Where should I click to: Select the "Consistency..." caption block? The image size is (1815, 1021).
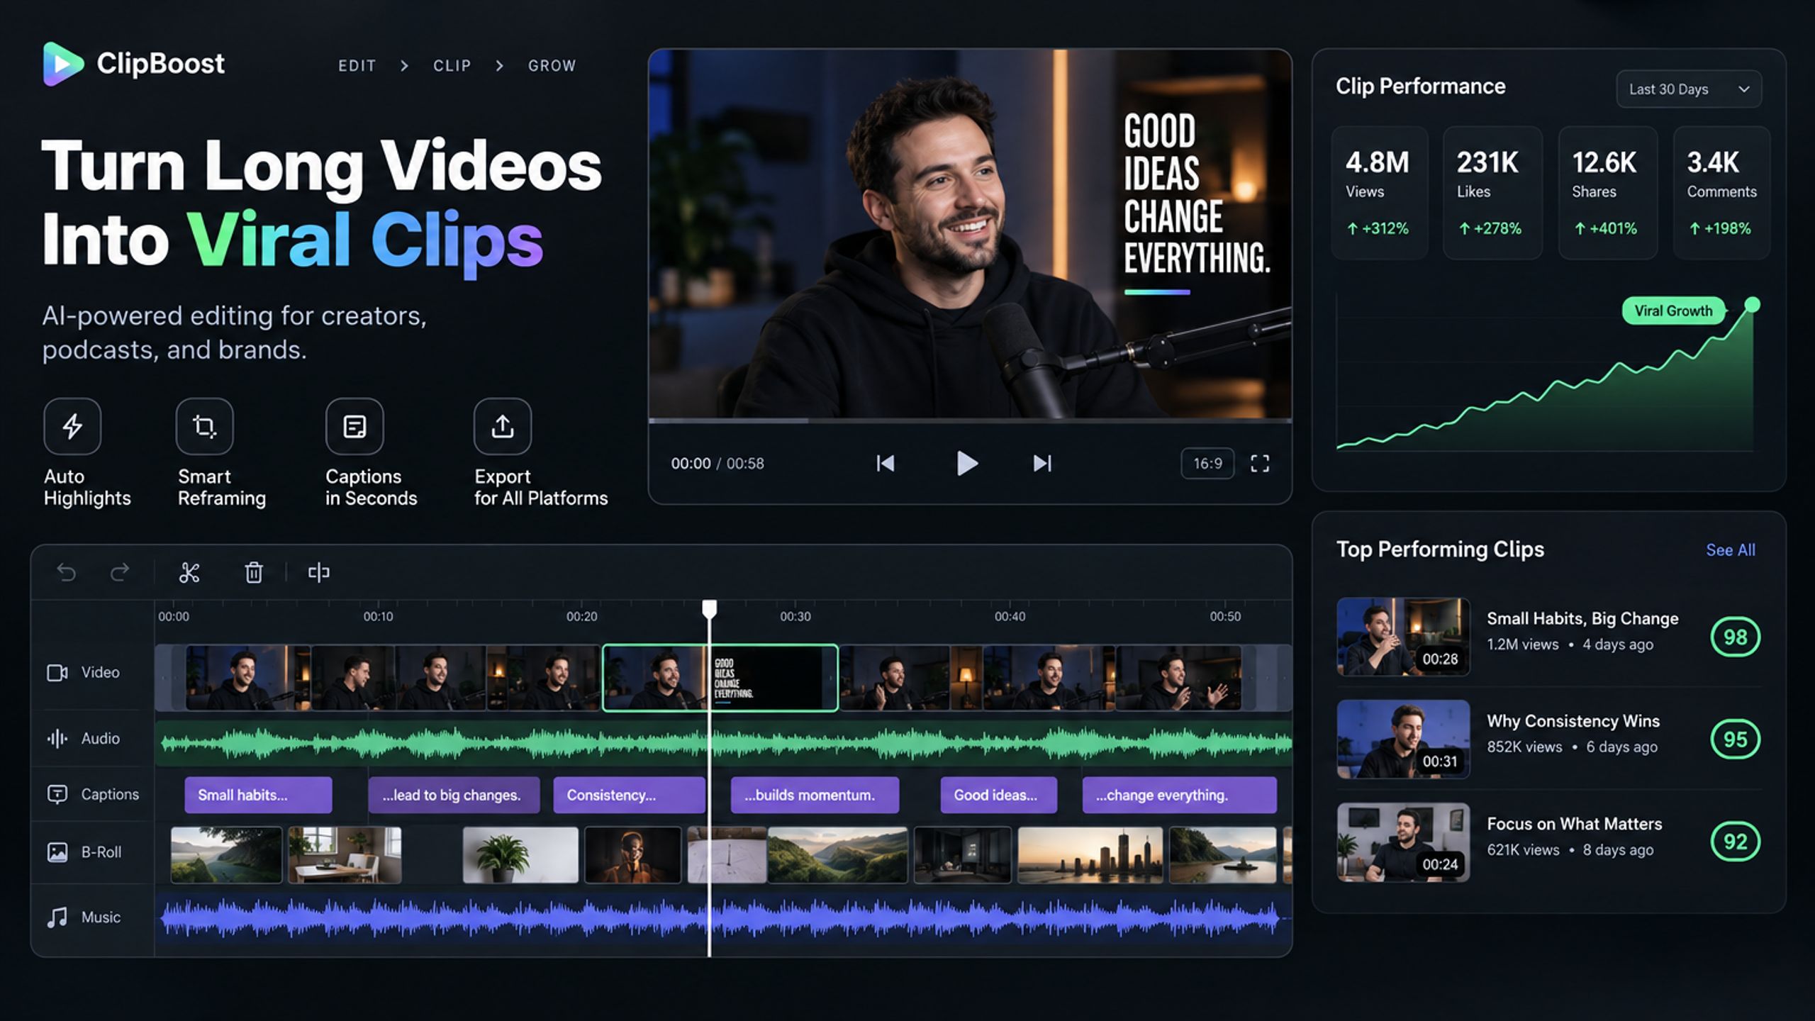pyautogui.click(x=629, y=796)
